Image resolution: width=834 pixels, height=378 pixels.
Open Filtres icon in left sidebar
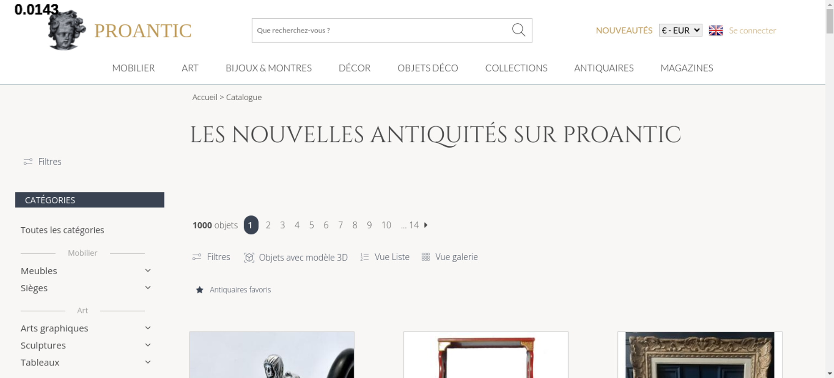[28, 162]
